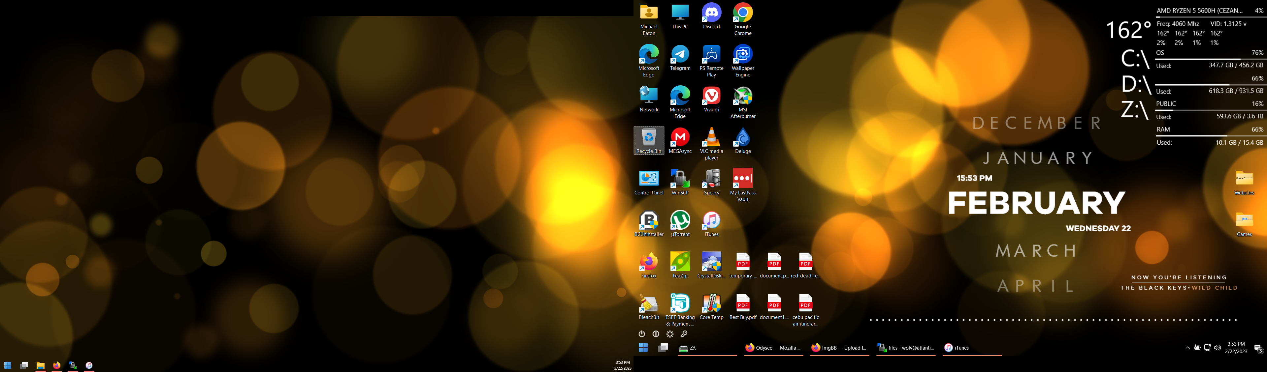Launch the Discord desktop shortcut
Viewport: 1267px width, 372px height.
711,17
